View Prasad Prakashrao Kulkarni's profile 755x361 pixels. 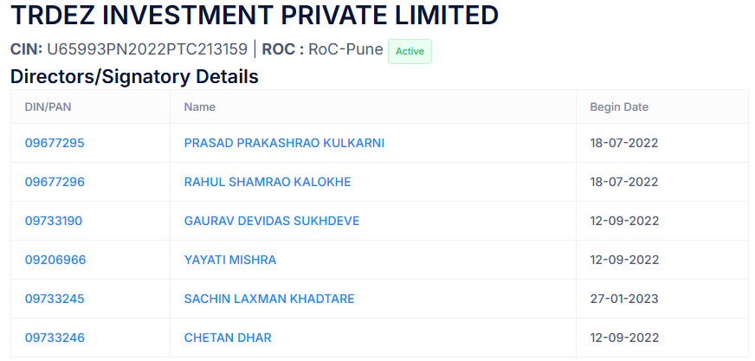[284, 143]
